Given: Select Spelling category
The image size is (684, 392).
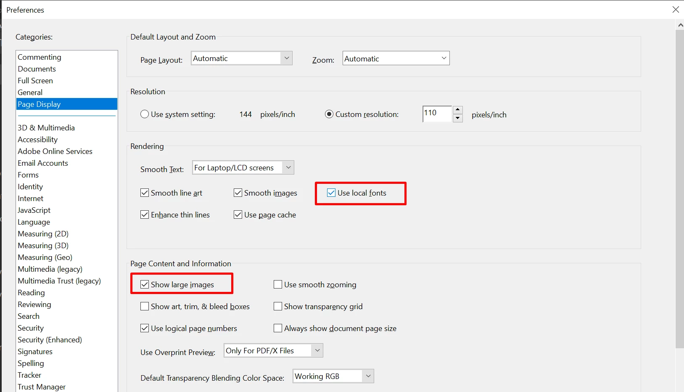Looking at the screenshot, I should coord(66,363).
